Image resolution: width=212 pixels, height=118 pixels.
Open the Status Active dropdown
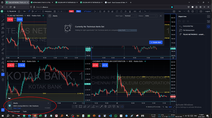pos(151,16)
